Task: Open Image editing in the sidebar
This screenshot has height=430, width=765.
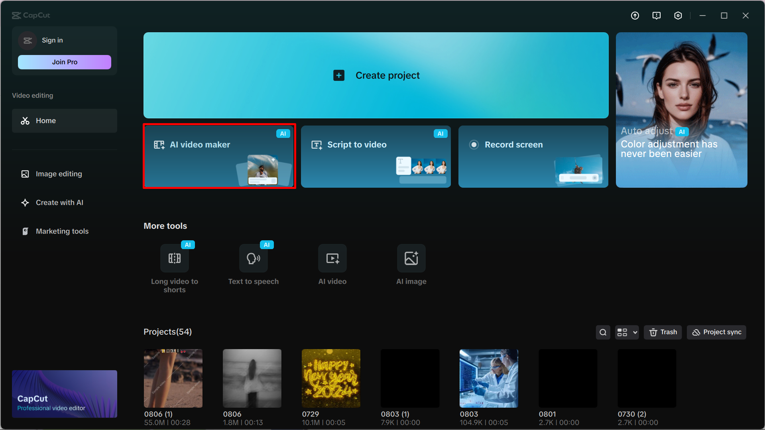Action: (x=65, y=174)
